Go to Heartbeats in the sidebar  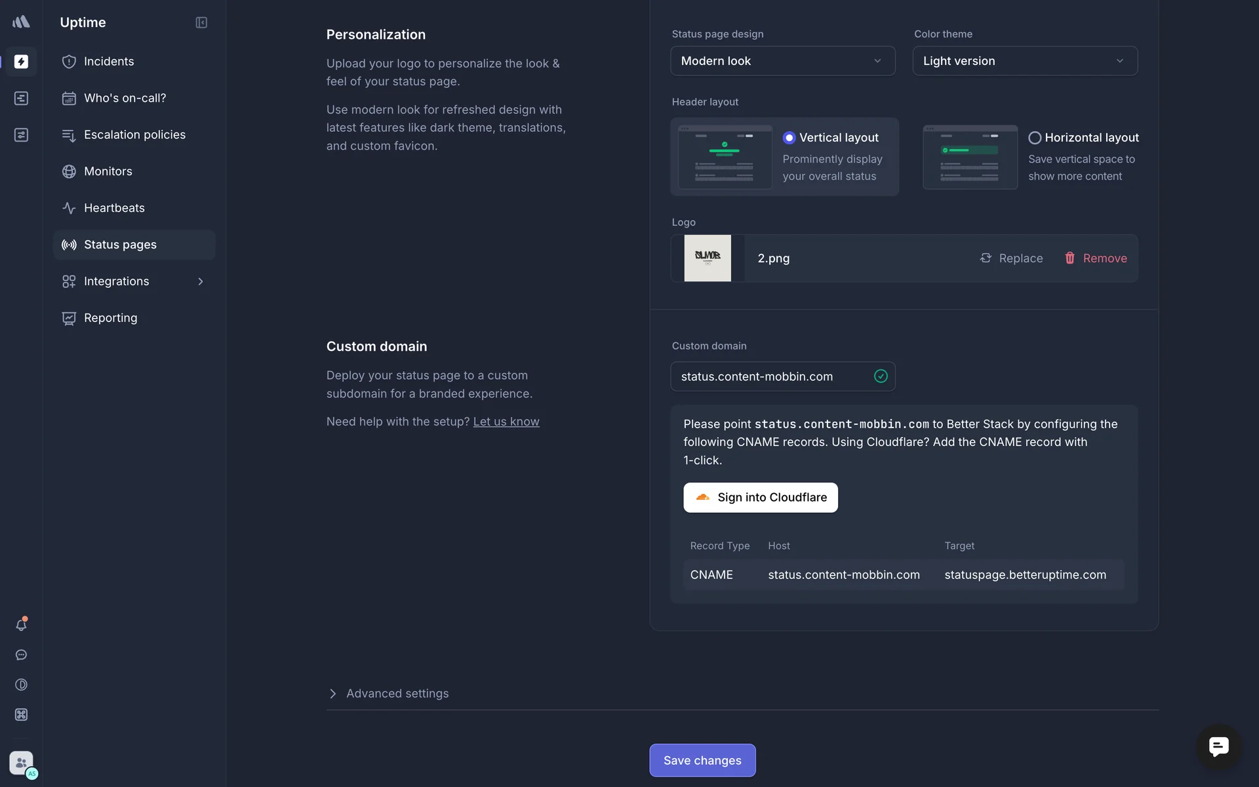[114, 208]
